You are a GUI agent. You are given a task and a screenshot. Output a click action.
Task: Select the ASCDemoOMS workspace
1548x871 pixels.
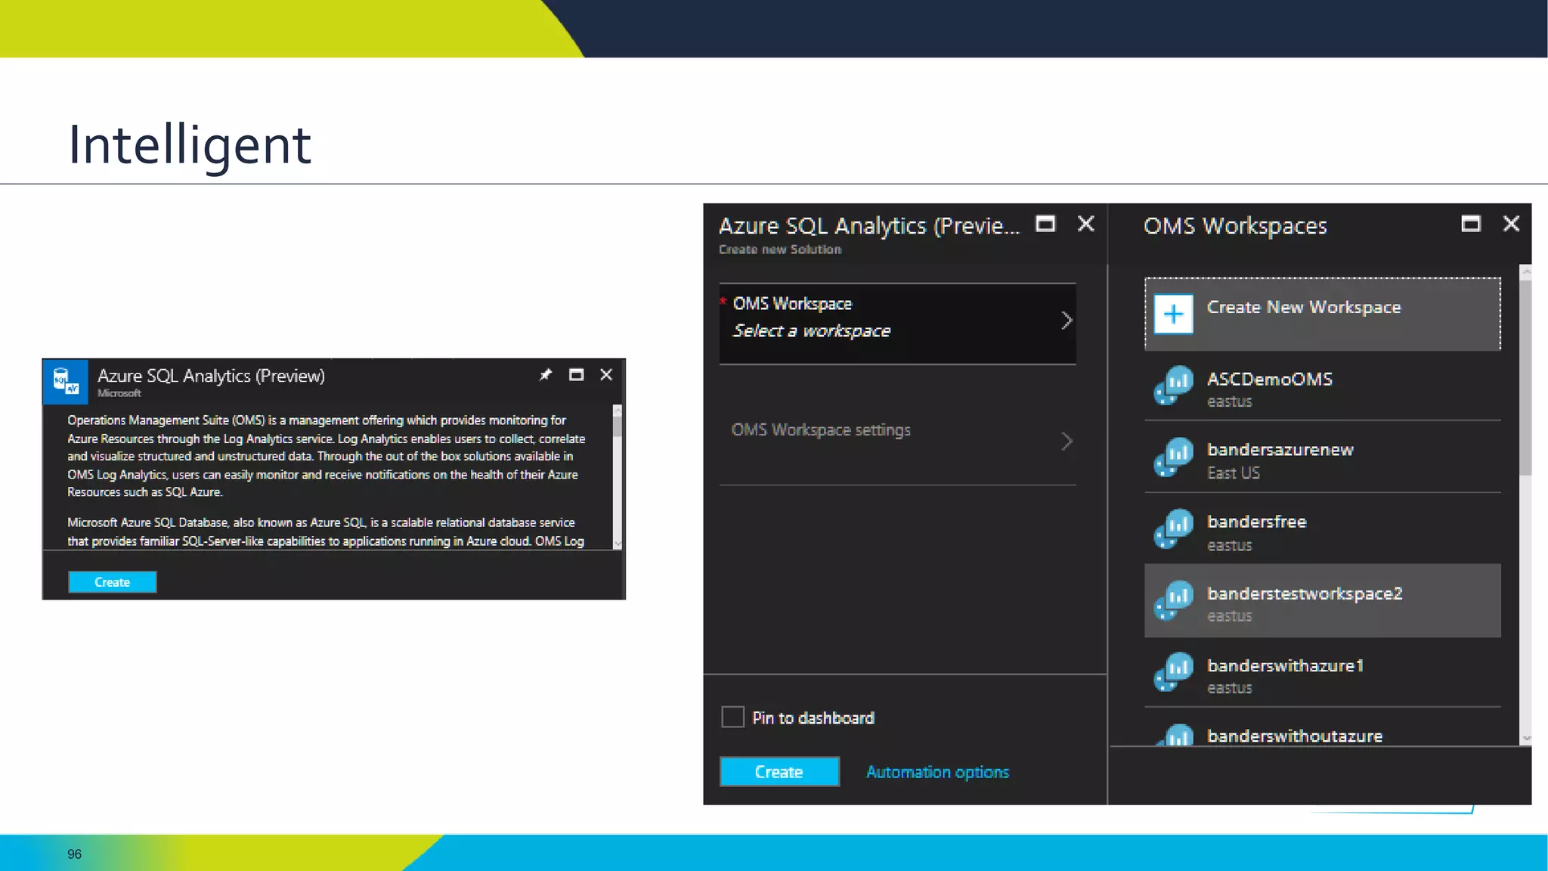point(1323,387)
